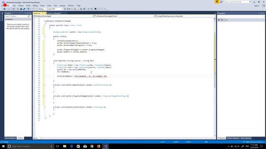The image size is (266, 149).
Task: Click the Windows taskbar search box
Action: [x=30, y=146]
